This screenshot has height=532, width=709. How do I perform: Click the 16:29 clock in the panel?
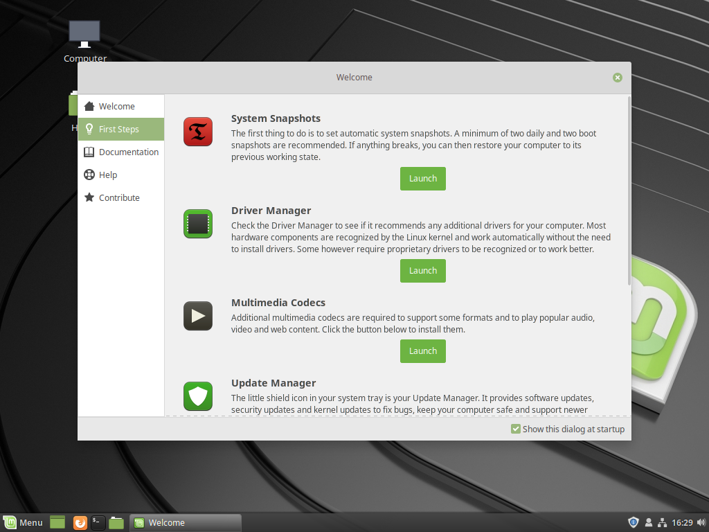[x=682, y=522]
